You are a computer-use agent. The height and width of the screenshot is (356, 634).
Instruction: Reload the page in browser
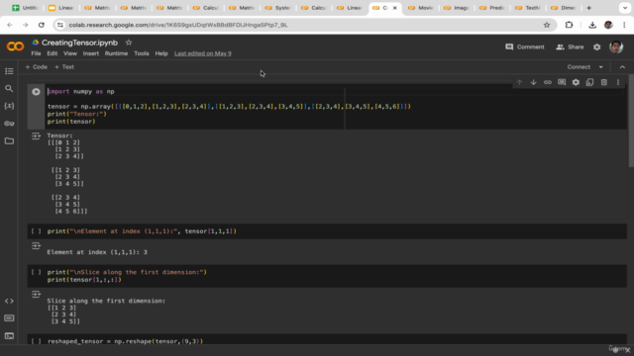pos(42,25)
